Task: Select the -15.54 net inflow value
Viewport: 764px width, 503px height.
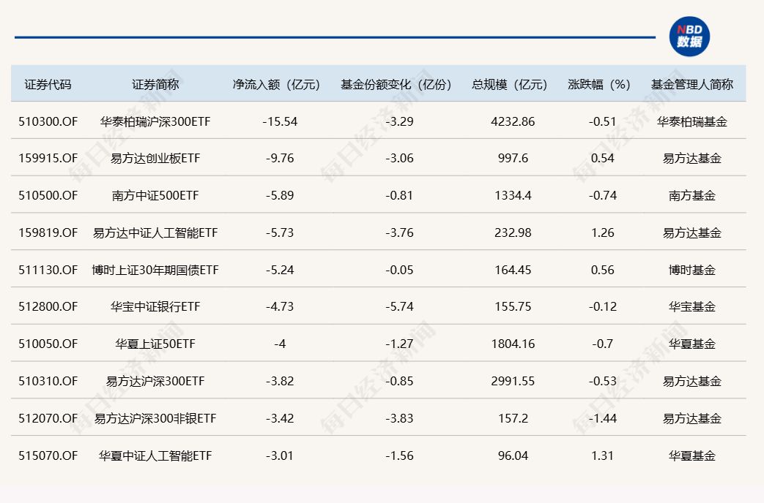Action: 281,121
